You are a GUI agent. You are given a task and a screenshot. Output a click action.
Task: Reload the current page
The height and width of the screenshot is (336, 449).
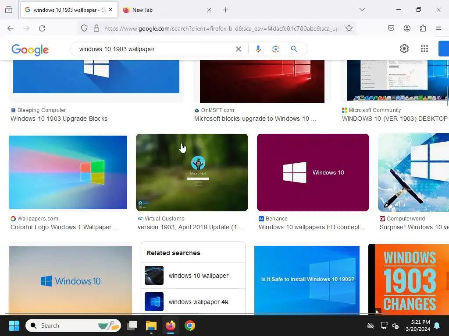(42, 28)
